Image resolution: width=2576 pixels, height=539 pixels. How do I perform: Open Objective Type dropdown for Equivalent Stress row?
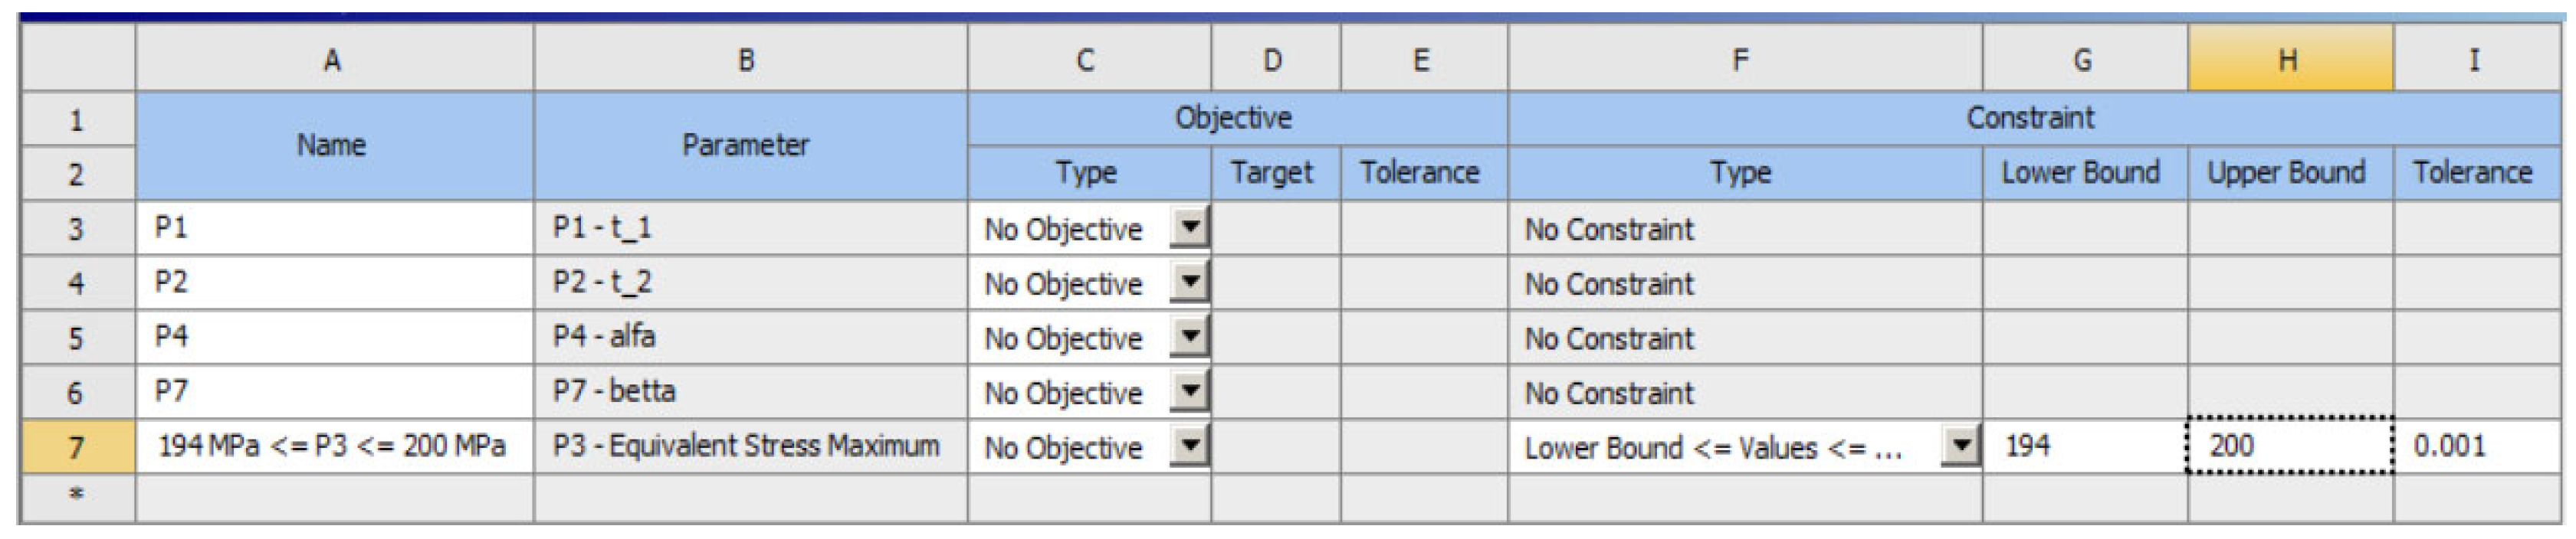pyautogui.click(x=1189, y=445)
